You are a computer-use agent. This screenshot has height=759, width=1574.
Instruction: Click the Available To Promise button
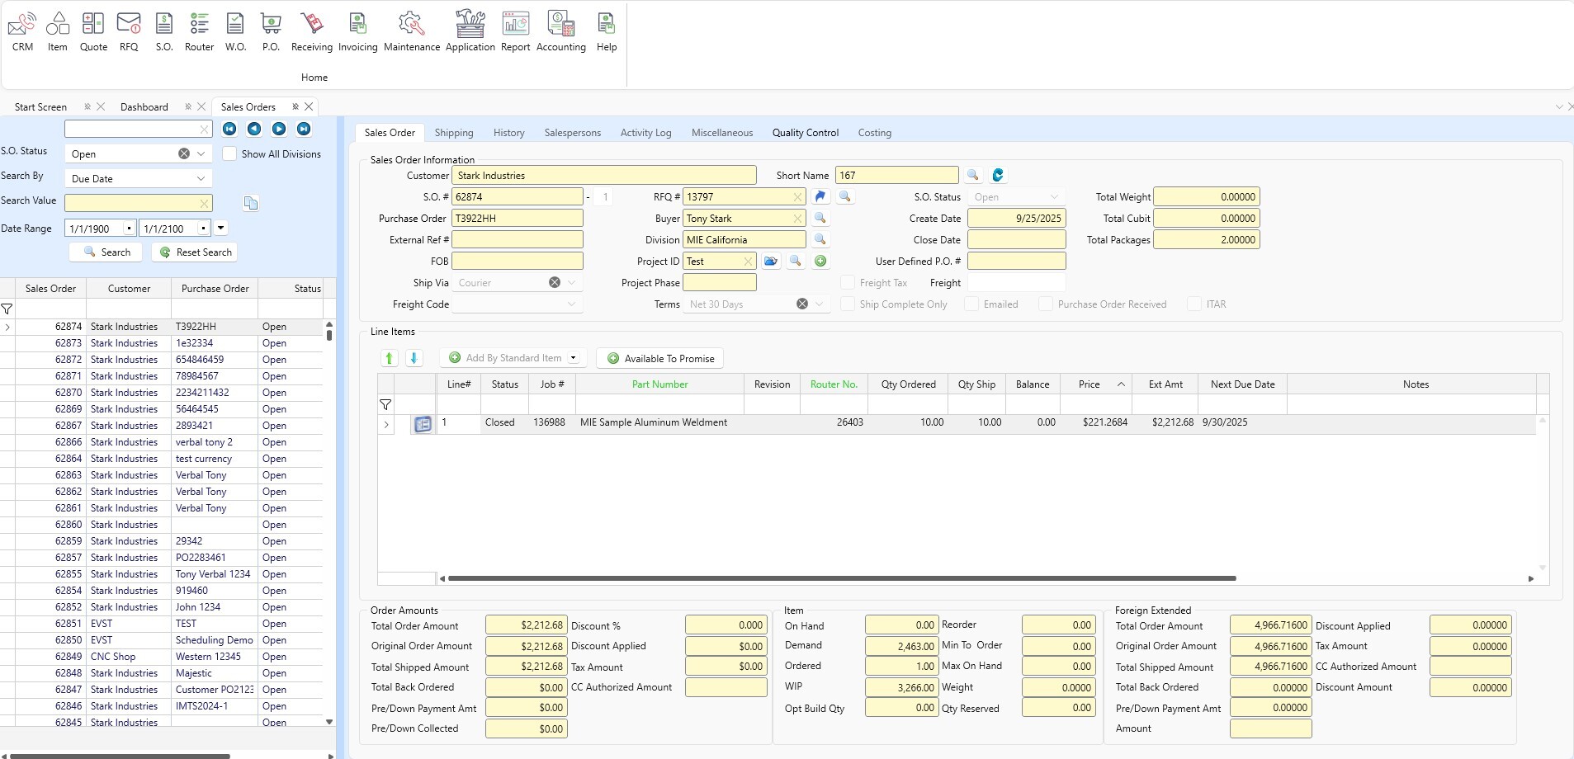point(659,358)
